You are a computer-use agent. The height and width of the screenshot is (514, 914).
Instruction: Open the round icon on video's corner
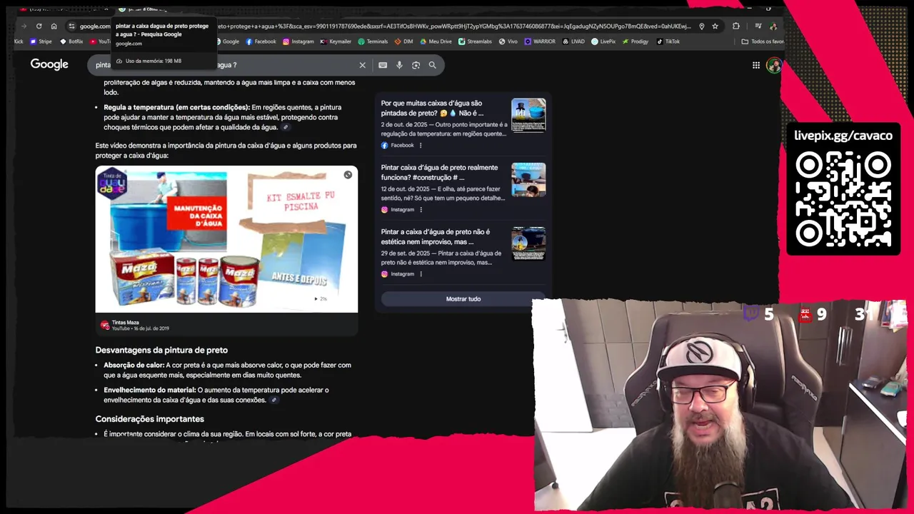click(x=348, y=175)
